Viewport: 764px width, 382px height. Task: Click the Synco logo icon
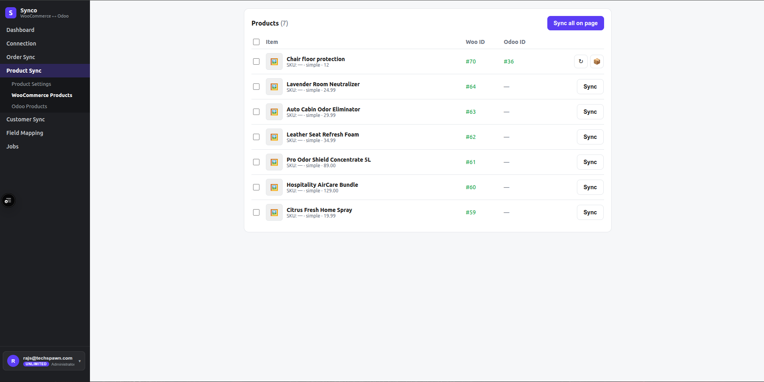click(x=11, y=13)
